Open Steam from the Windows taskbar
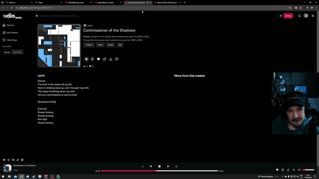This screenshot has width=319, height=179. 34,177
